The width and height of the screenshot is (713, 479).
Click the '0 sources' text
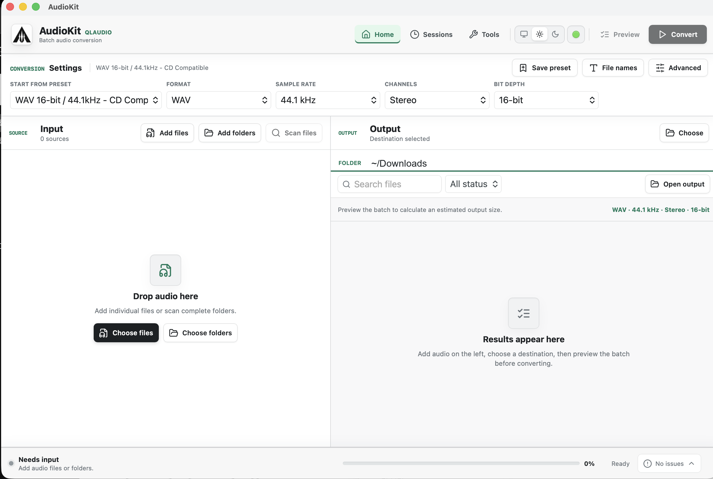point(54,139)
